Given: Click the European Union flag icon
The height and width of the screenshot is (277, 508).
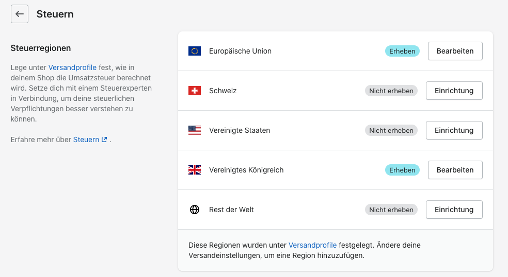Looking at the screenshot, I should tap(195, 51).
